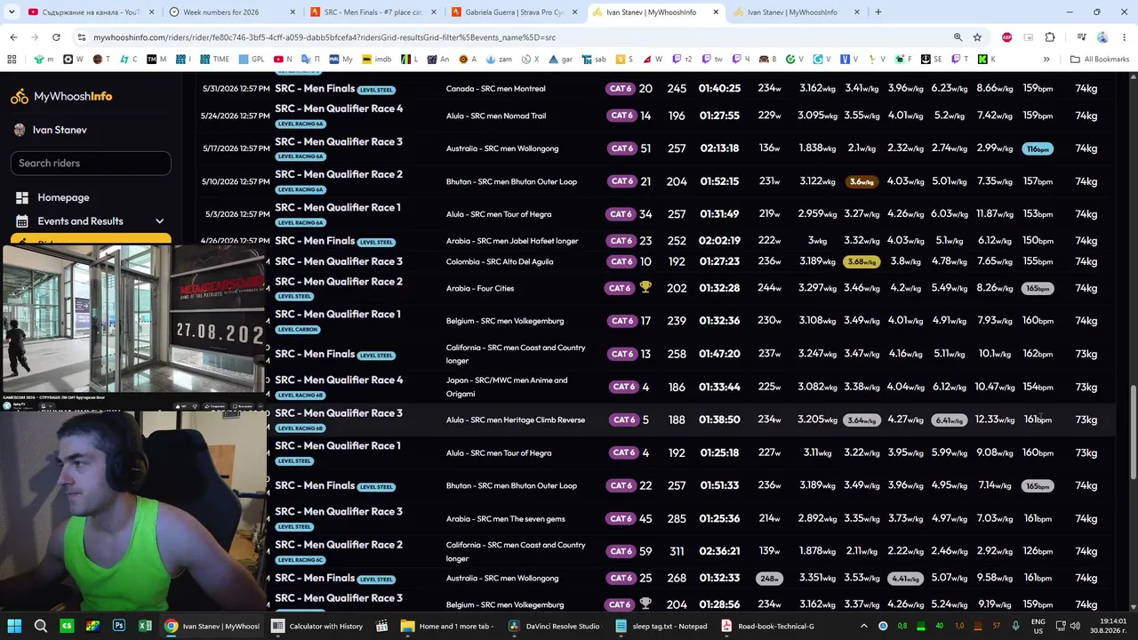Click the yellow 3.68w/kg value
The height and width of the screenshot is (640, 1138).
click(x=862, y=261)
